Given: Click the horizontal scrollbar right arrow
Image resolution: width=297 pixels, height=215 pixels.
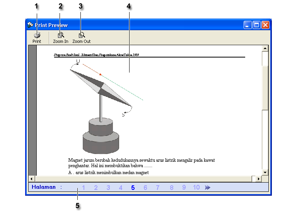Looking at the screenshot, I should coord(259,179).
